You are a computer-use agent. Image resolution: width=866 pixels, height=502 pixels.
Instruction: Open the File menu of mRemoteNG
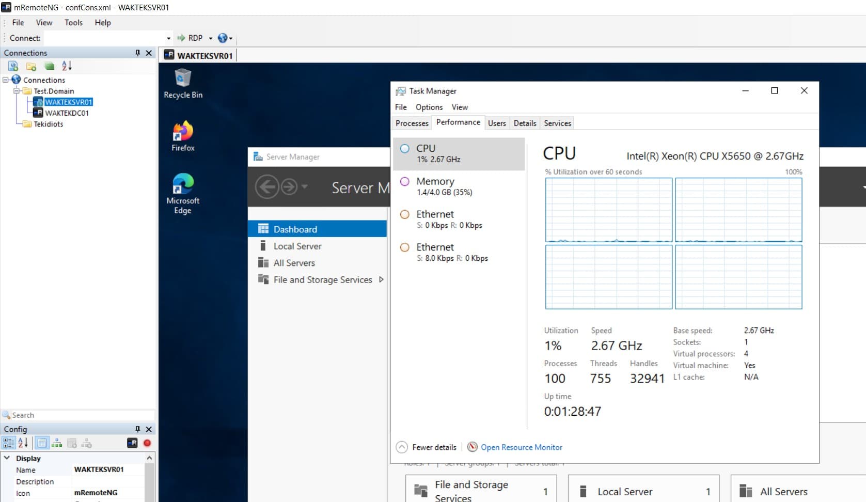(x=18, y=23)
